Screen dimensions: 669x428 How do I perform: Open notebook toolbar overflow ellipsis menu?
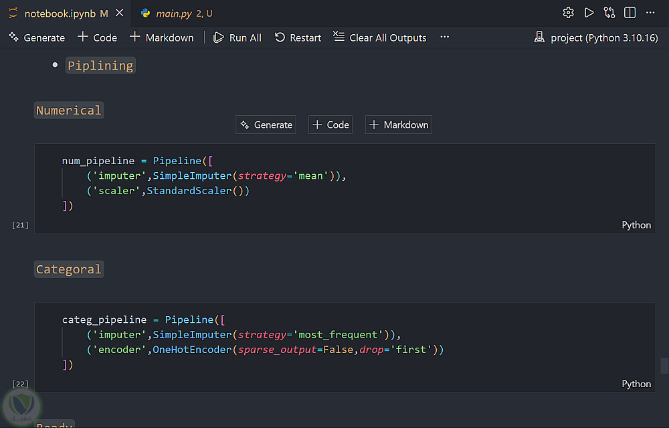pyautogui.click(x=444, y=38)
